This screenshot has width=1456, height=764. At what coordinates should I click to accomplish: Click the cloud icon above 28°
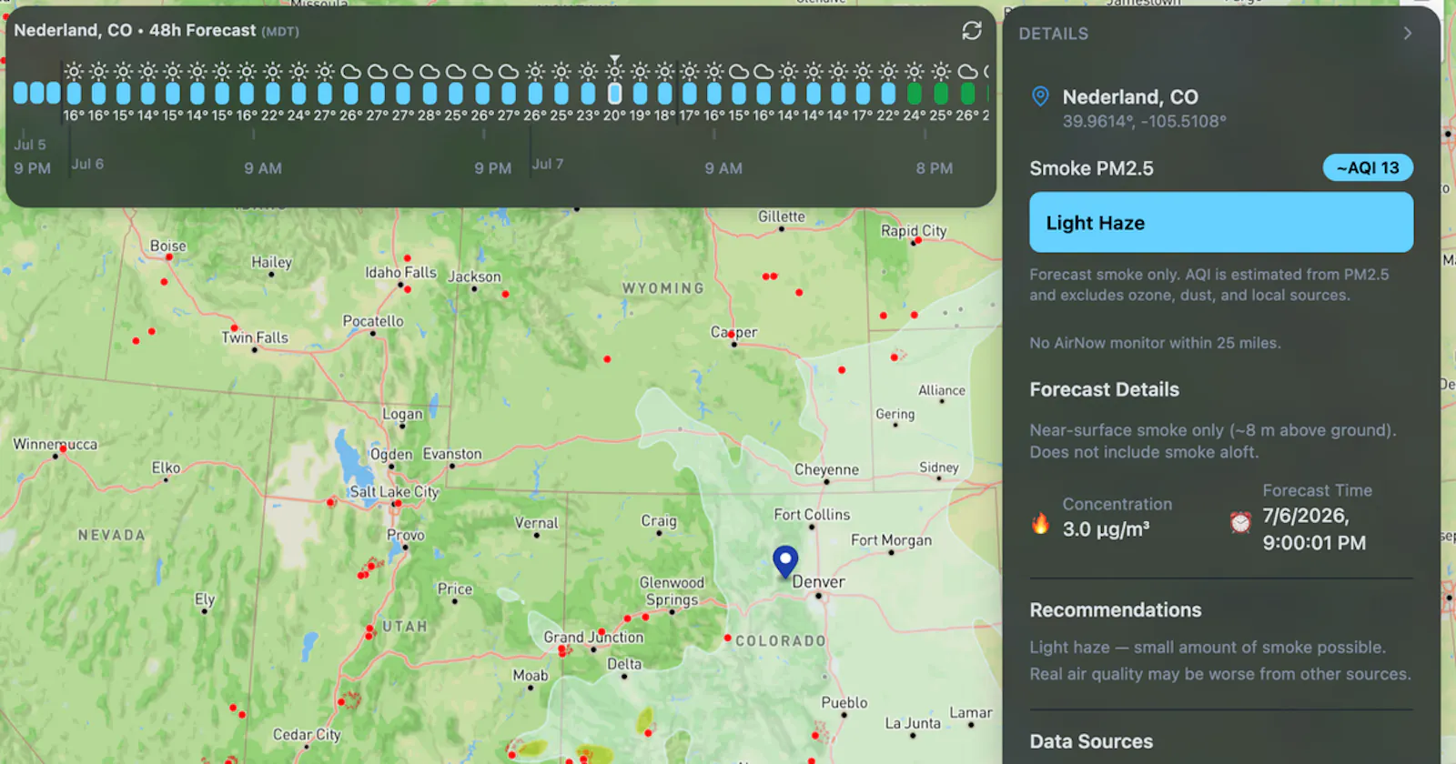pos(430,71)
